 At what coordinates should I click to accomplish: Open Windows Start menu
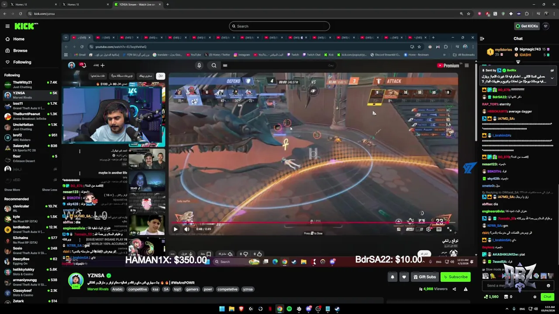coord(222,309)
